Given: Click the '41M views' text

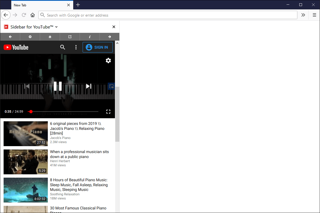Looking at the screenshot, I should 58,165.
